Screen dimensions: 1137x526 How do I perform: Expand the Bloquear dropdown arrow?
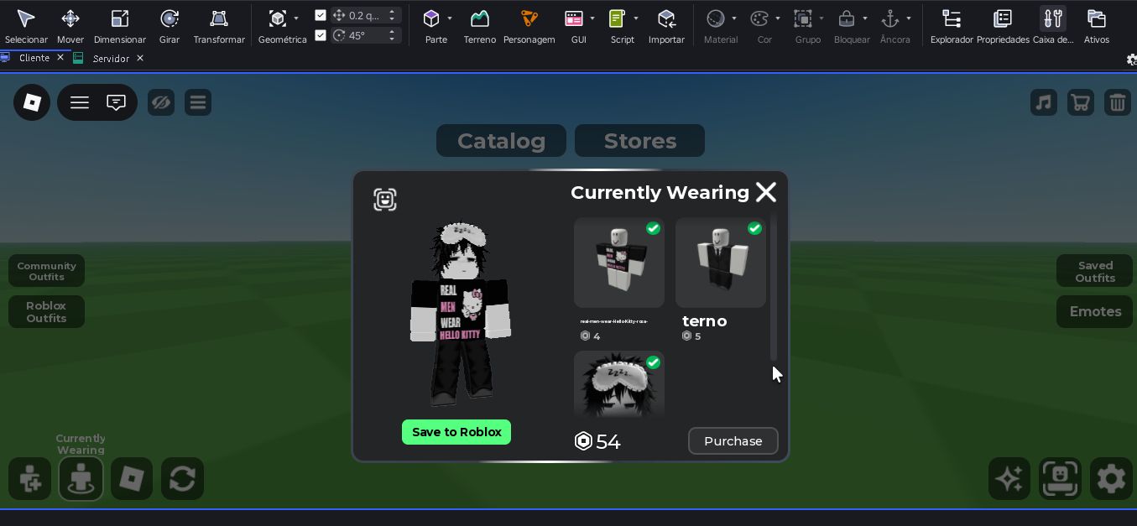click(x=865, y=18)
